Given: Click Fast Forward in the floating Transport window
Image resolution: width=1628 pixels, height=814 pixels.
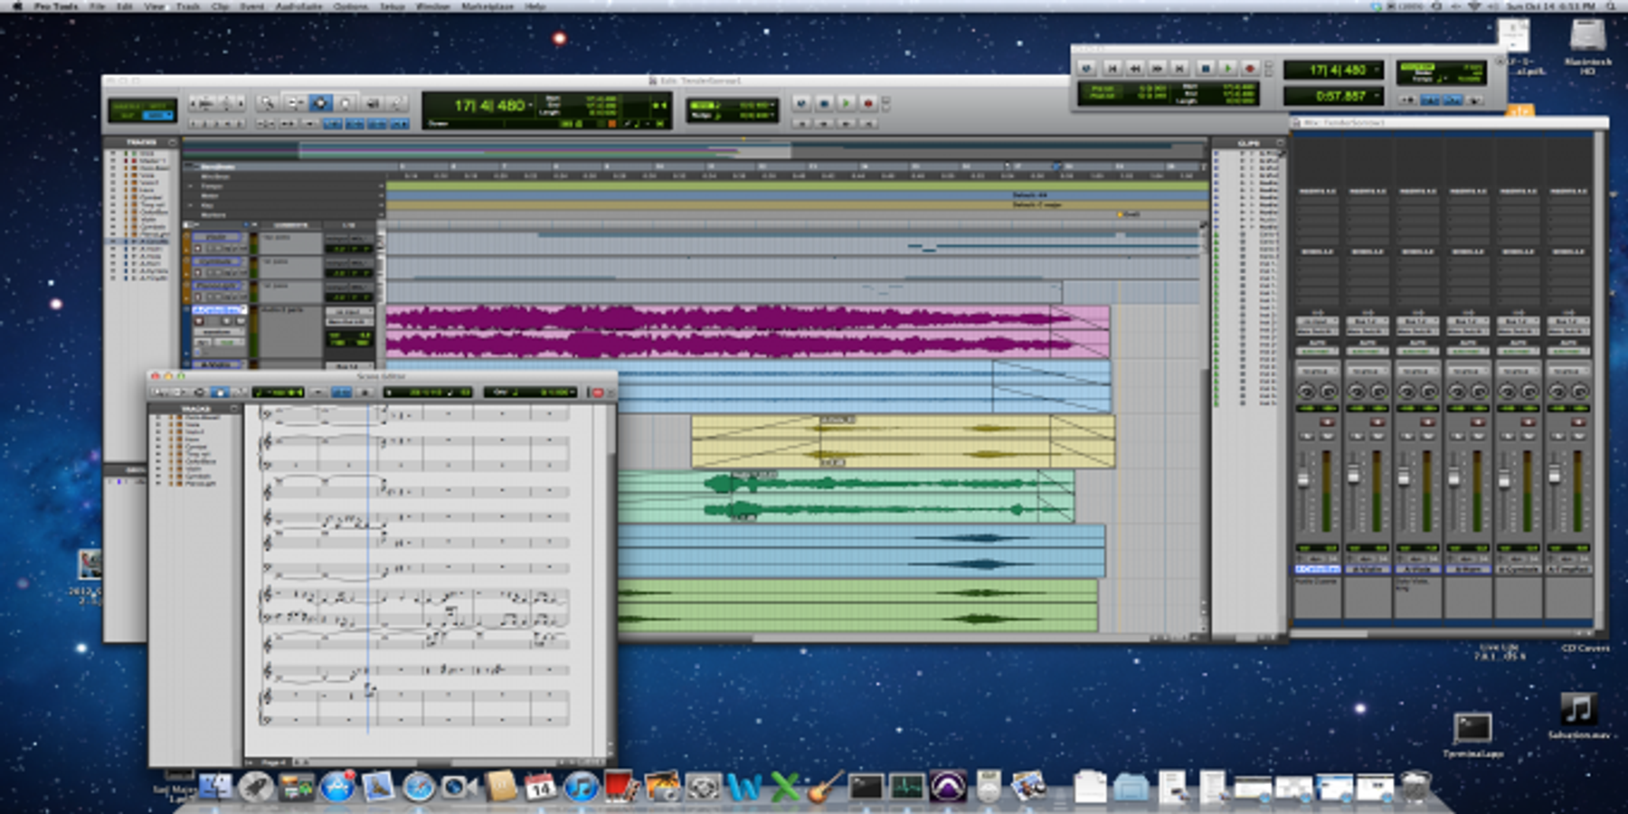Looking at the screenshot, I should (x=1157, y=69).
